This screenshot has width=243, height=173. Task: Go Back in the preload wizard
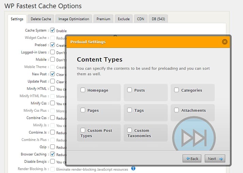[x=192, y=159]
